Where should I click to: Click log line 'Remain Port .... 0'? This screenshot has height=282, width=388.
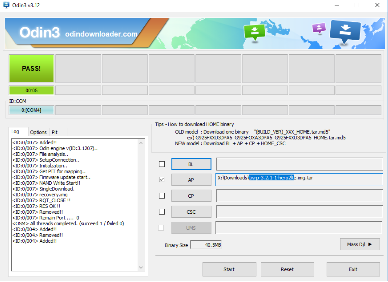coord(46,218)
